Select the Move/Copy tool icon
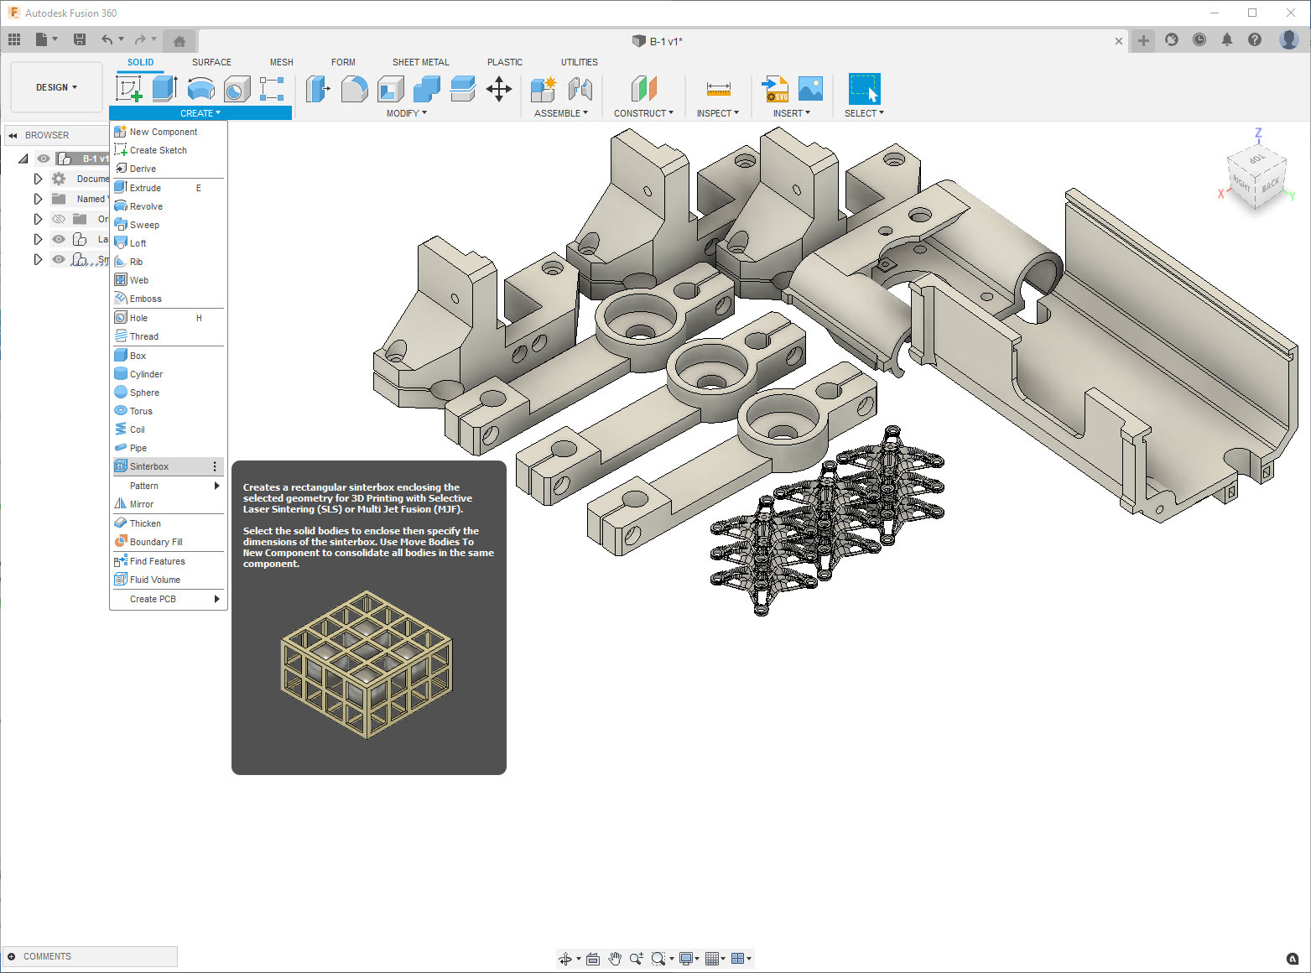 pos(499,88)
